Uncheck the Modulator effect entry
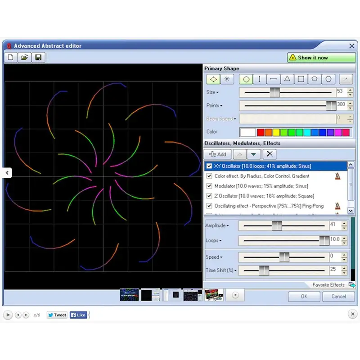 click(x=209, y=186)
